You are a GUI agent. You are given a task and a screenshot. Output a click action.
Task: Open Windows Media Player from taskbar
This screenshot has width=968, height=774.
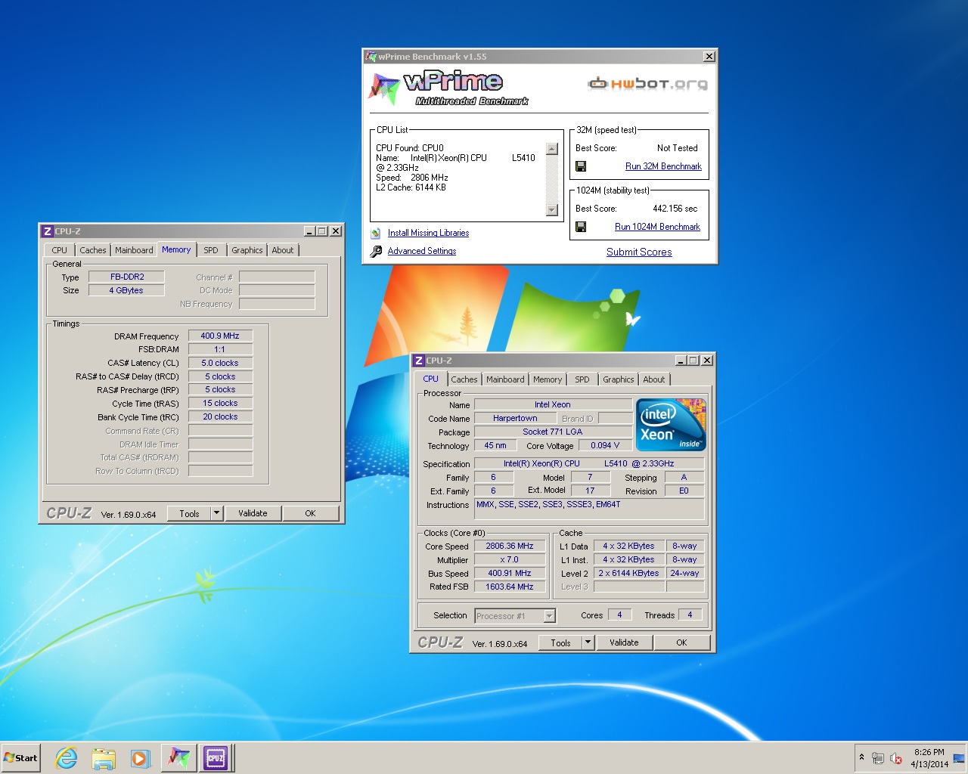[x=140, y=757]
